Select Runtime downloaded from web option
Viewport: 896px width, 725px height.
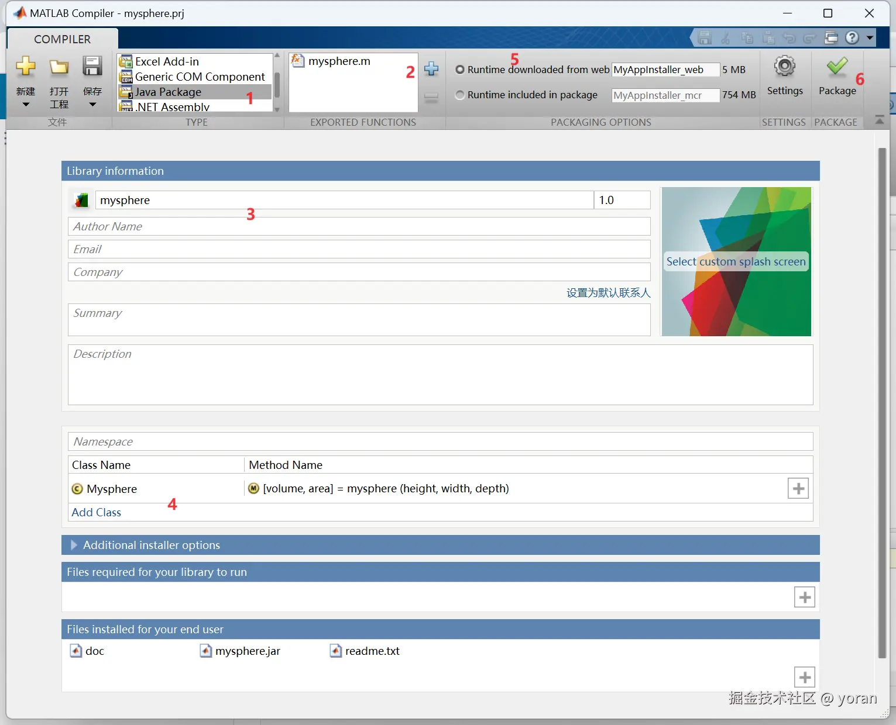(x=460, y=70)
